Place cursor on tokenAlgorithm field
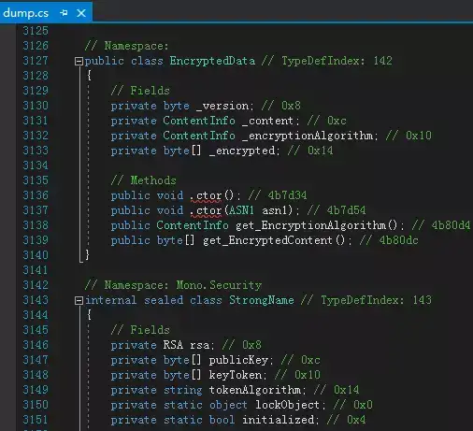The height and width of the screenshot is (431, 473). point(255,390)
